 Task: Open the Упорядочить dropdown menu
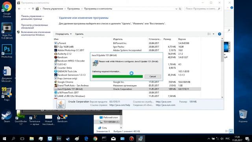[63, 34]
